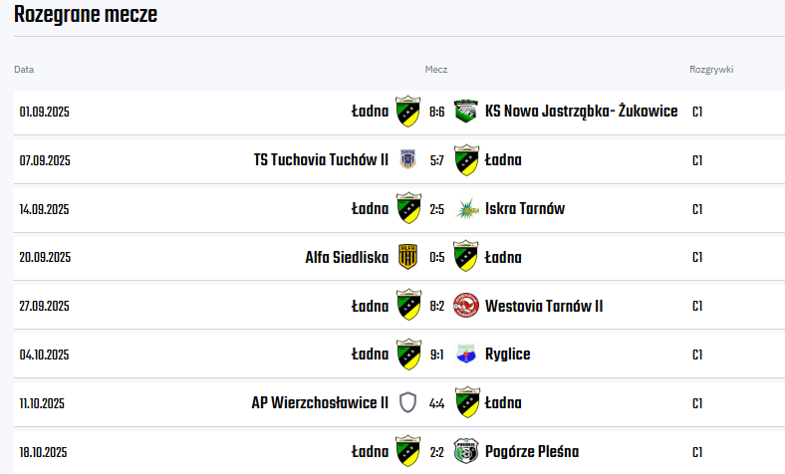This screenshot has width=785, height=474.
Task: Click the Pogórze Pleśna club crest
Action: pos(466,451)
